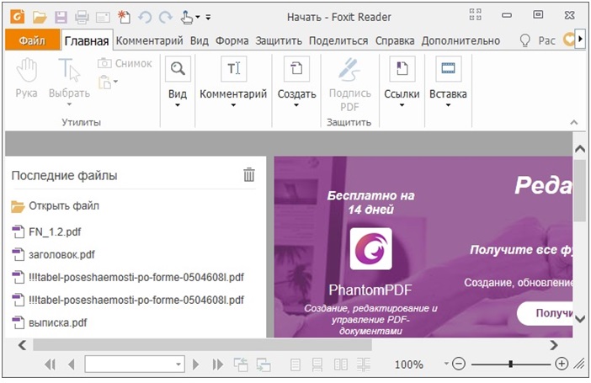Screen dimensions: 591x383
Task: Go to the last page
Action: (x=217, y=364)
